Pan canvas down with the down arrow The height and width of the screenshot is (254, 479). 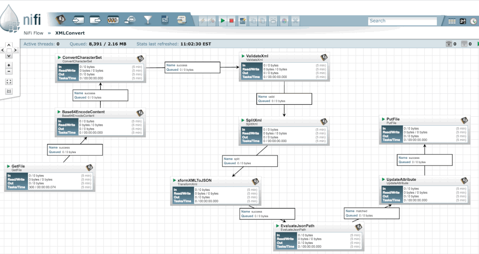pos(9,56)
